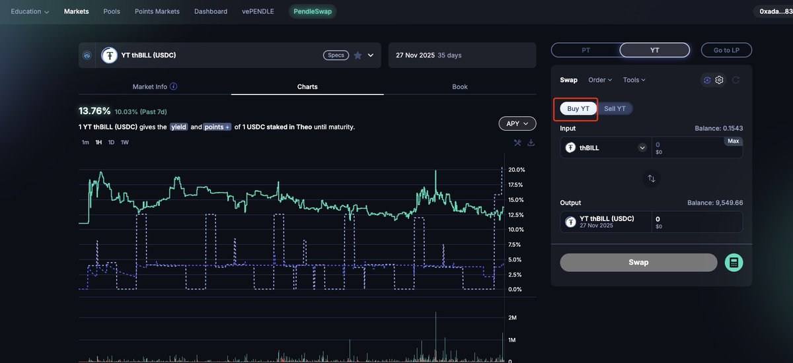793x363 pixels.
Task: Switch to Charts tab
Action: 307,86
